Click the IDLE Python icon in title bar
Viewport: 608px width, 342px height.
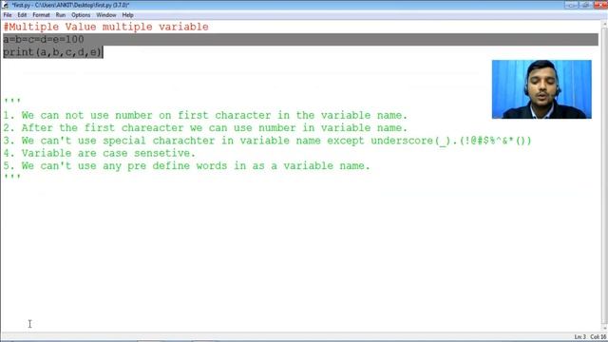pyautogui.click(x=5, y=5)
